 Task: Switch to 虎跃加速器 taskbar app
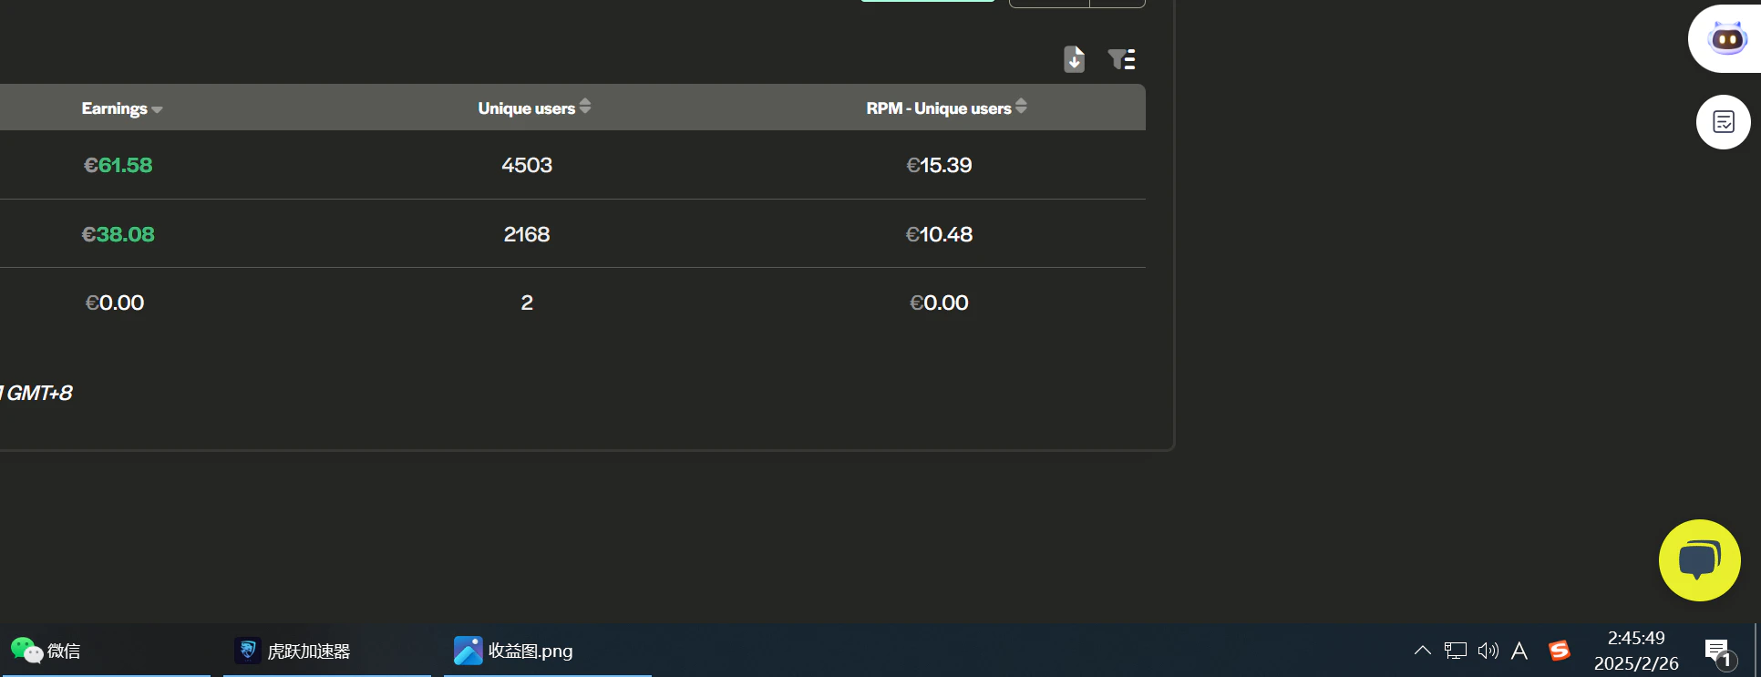293,651
